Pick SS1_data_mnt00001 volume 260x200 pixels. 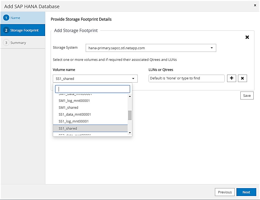(x=75, y=115)
